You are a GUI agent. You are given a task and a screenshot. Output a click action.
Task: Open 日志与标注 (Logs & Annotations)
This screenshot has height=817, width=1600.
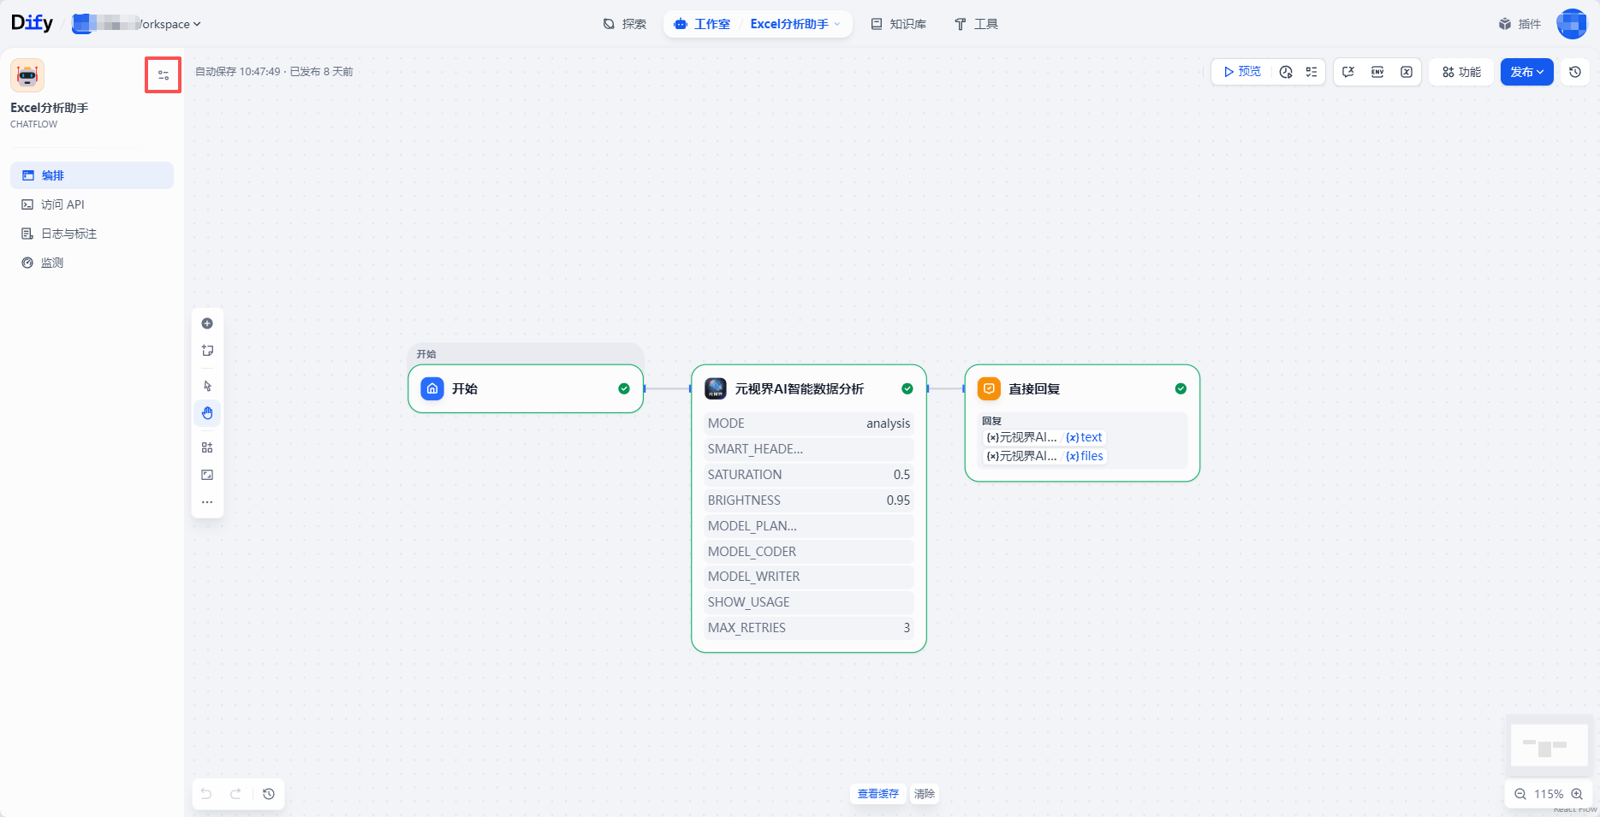click(92, 234)
